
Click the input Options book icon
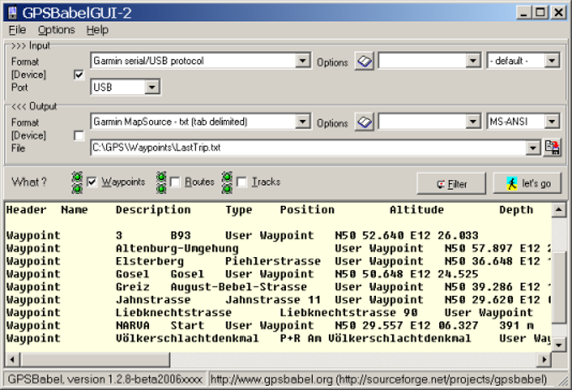364,61
